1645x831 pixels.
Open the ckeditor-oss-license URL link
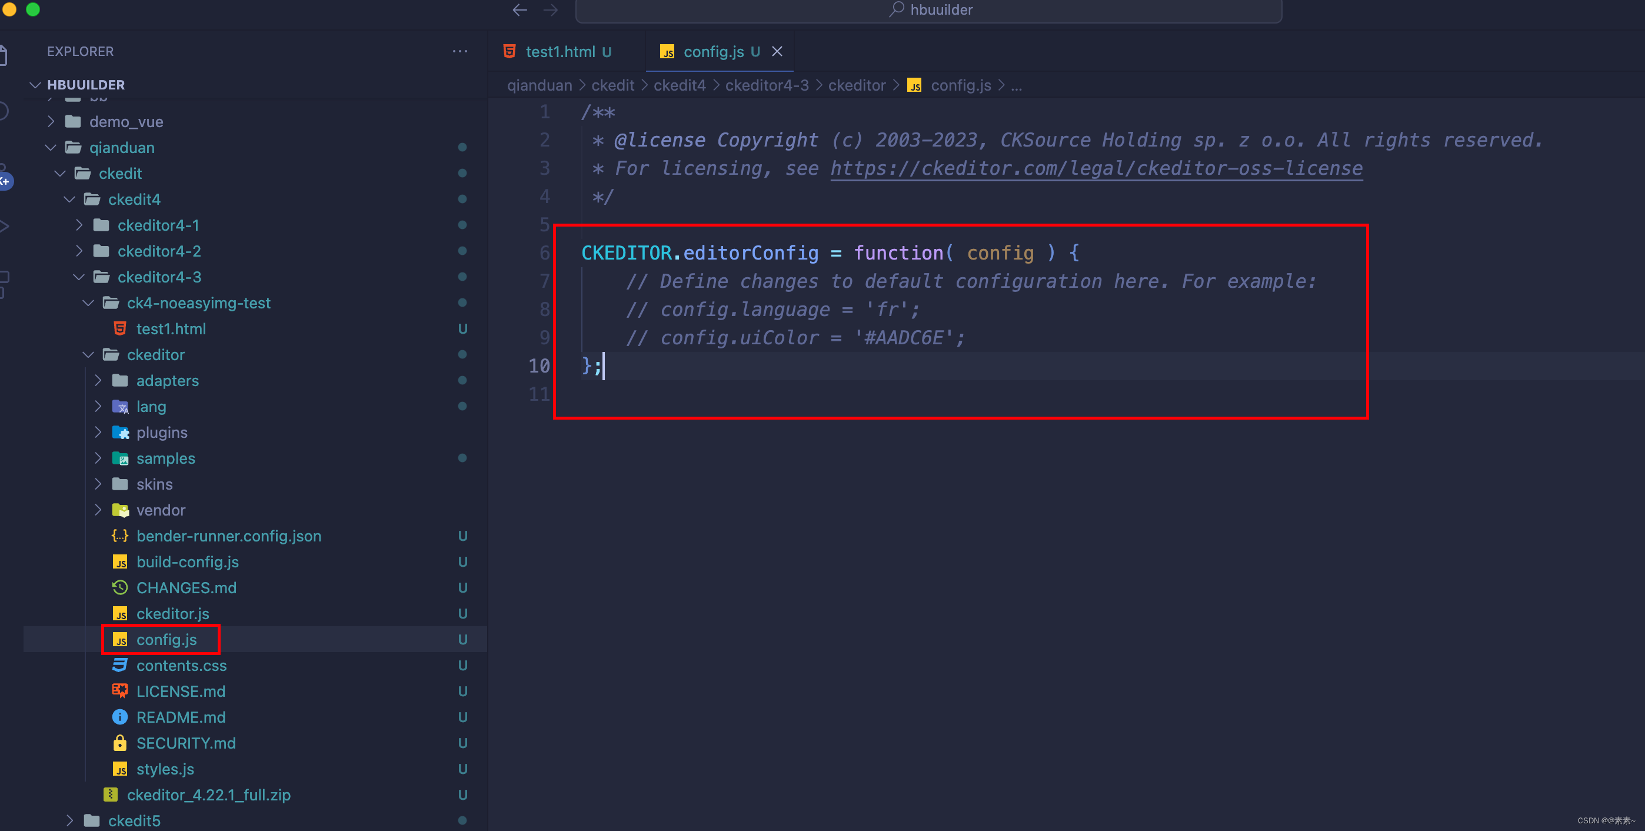[x=1096, y=168]
